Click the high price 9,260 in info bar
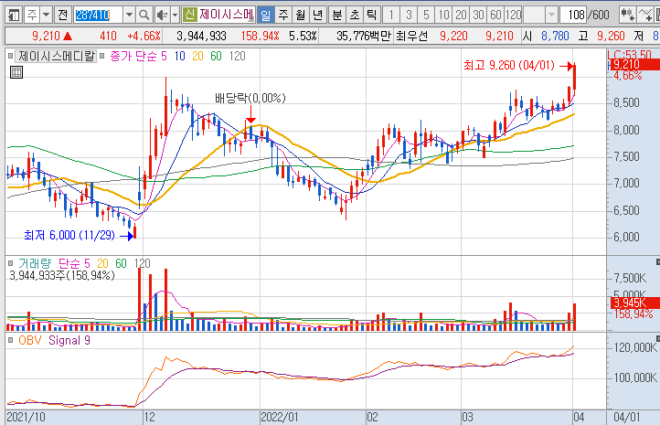Screen dimensions: 660x425 pos(611,37)
